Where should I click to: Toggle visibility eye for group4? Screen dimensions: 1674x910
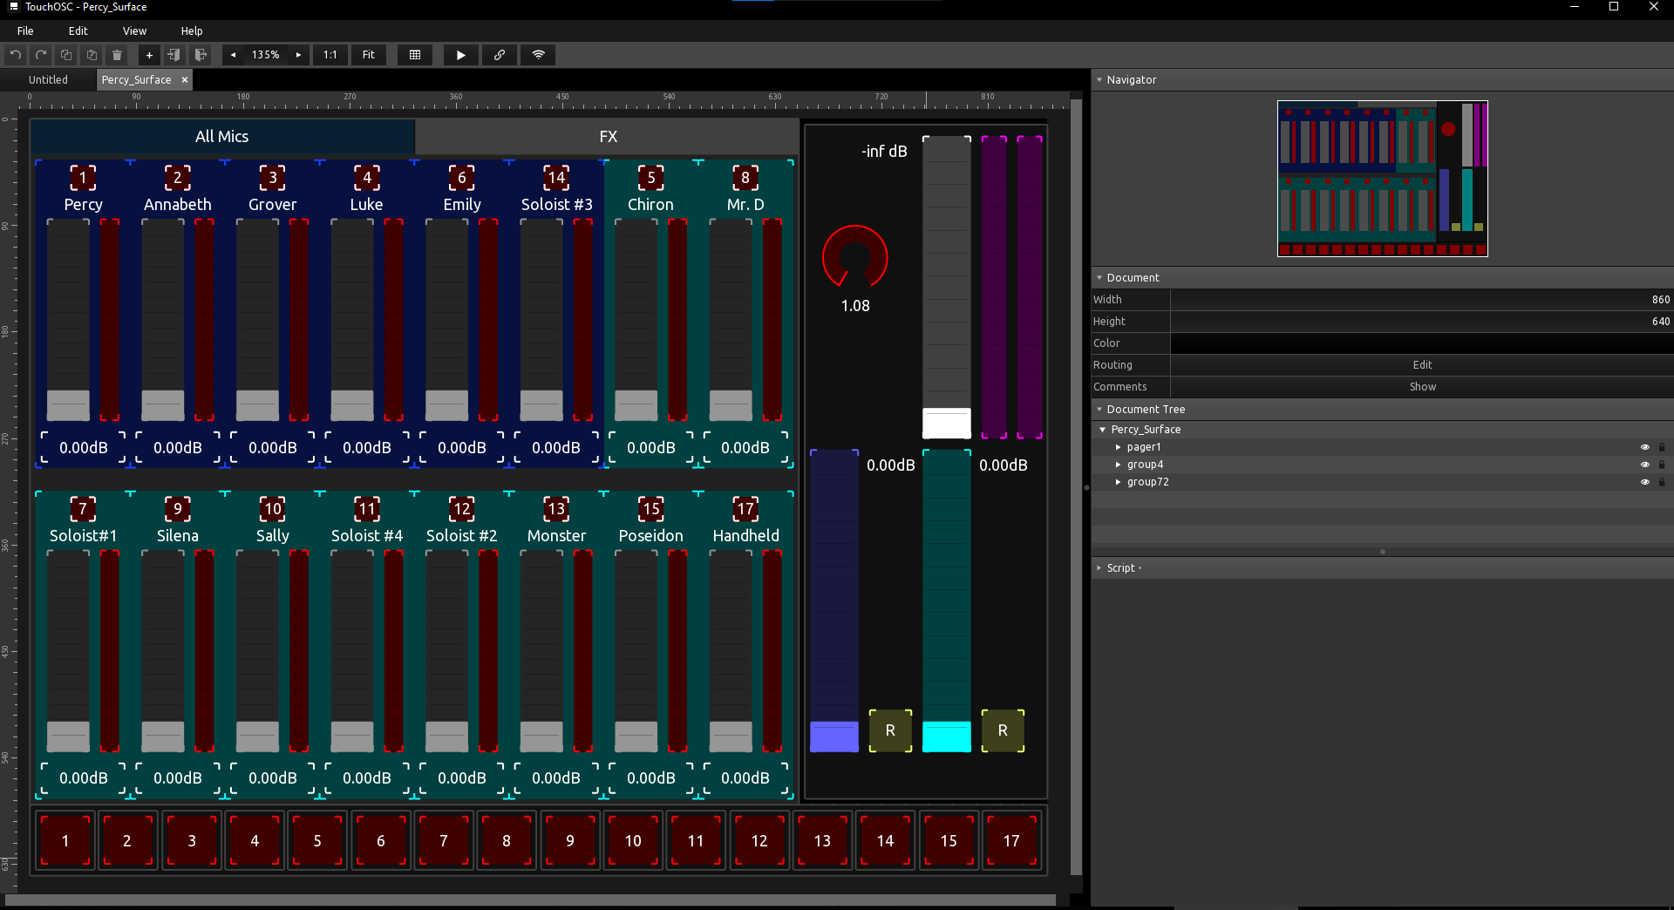(x=1645, y=465)
